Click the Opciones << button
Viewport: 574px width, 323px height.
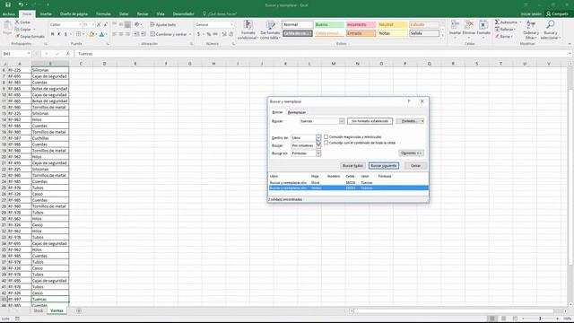click(411, 153)
